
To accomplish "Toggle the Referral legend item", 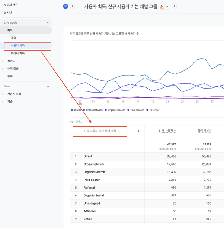I will [x=152, y=110].
